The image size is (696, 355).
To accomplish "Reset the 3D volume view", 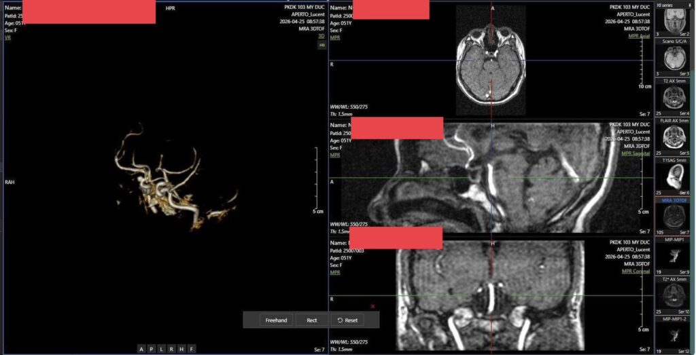I will click(347, 320).
